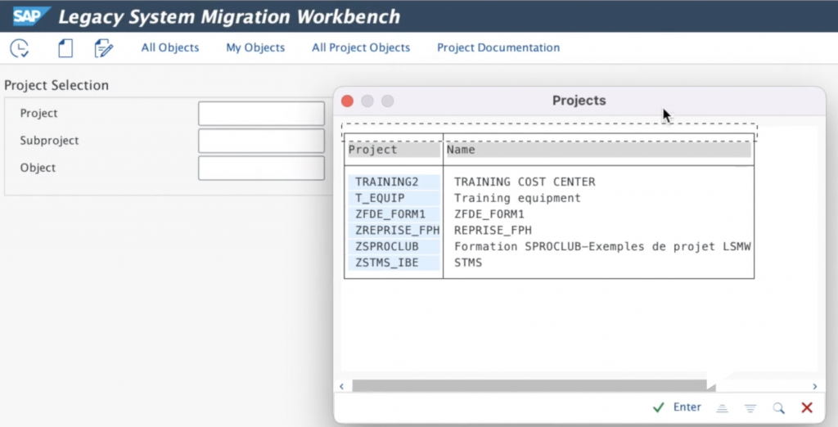Click the document-with-pencil edit icon
The width and height of the screenshot is (838, 427).
[x=104, y=48]
